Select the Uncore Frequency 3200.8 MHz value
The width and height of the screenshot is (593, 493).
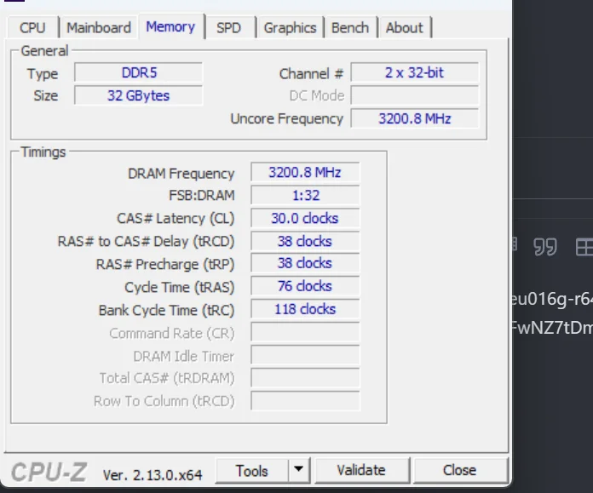point(415,118)
